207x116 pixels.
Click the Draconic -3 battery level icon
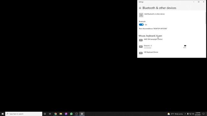(185, 46)
